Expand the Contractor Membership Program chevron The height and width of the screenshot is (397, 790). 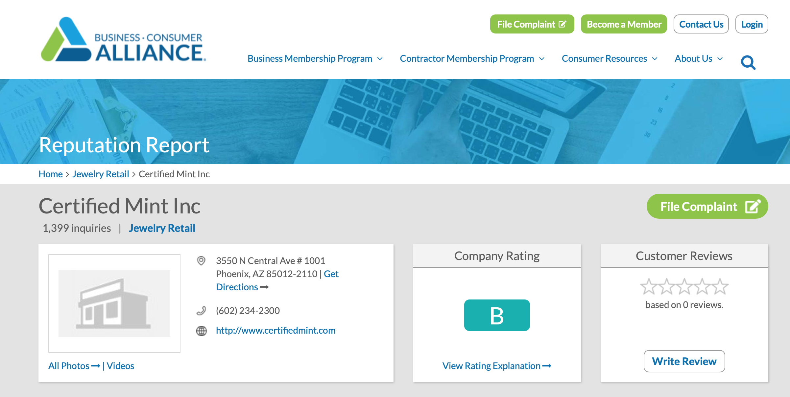(x=542, y=59)
